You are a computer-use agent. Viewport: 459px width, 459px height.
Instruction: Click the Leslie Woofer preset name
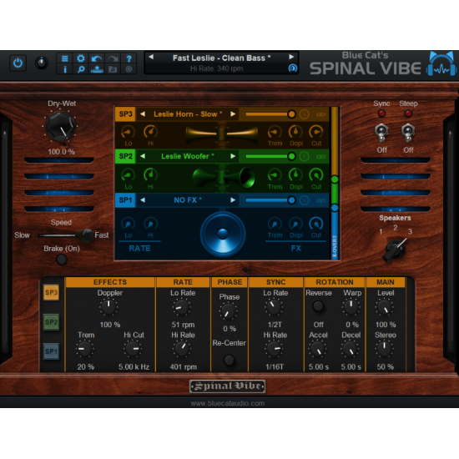click(188, 156)
